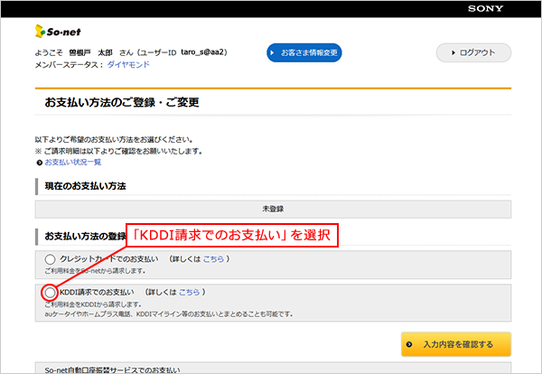This screenshot has width=542, height=374.
Task: Open お客さま情報変更 page
Action: tap(304, 52)
